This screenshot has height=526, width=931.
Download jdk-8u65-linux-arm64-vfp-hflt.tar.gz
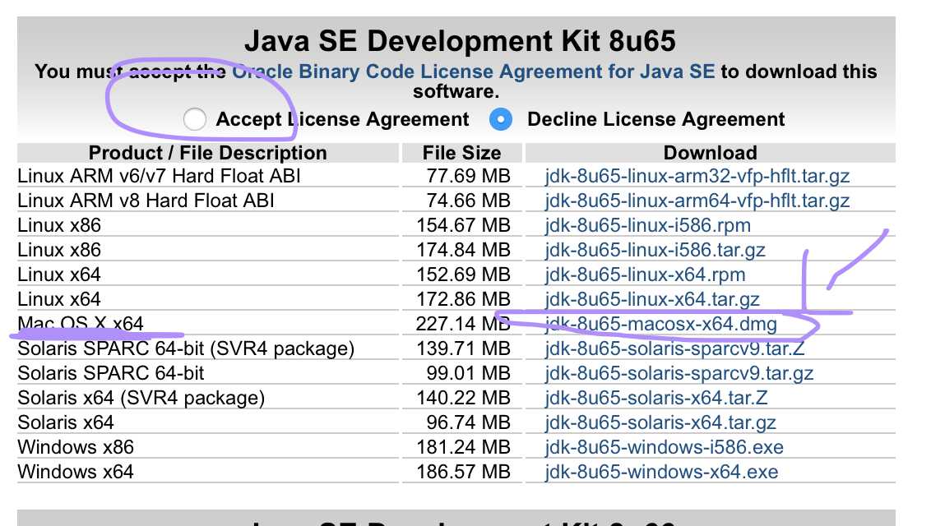pos(697,201)
